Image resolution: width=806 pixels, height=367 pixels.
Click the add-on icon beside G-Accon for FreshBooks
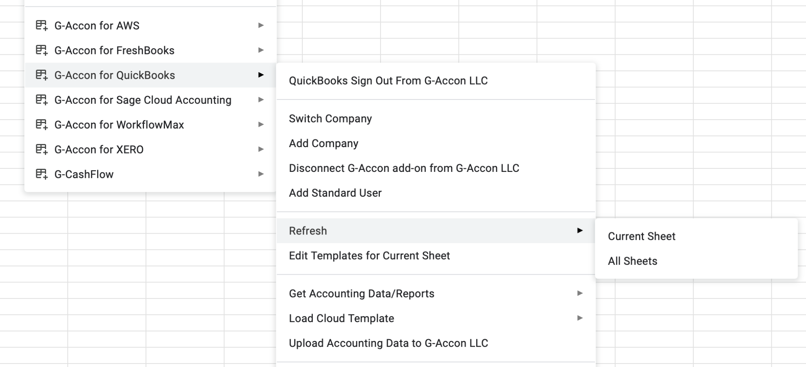pos(42,50)
